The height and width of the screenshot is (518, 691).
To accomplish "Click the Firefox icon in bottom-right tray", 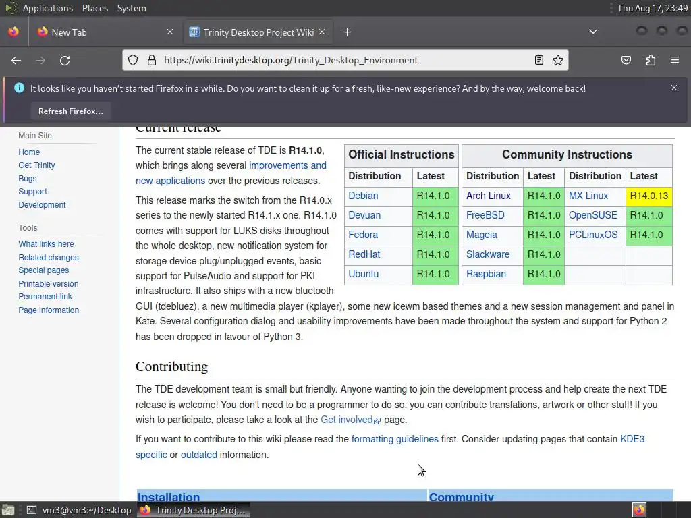I will 639,510.
